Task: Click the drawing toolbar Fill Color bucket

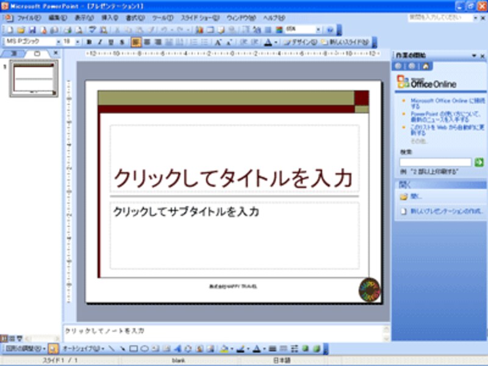Action: pos(224,348)
